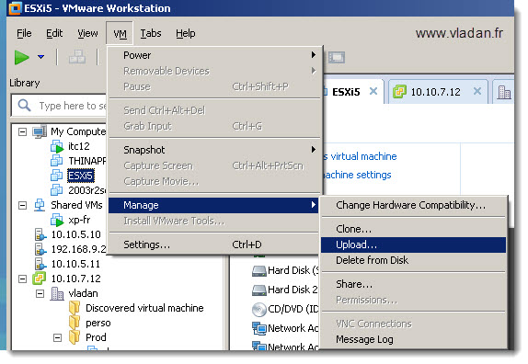The image size is (528, 364).
Task: Click the VM menu header
Action: (120, 34)
